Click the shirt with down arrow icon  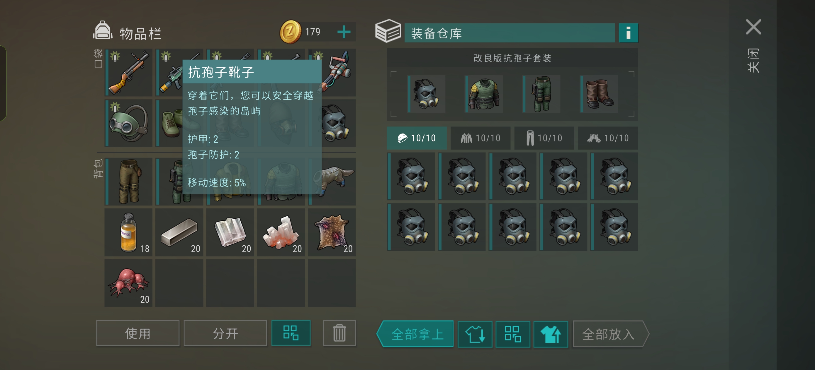coord(475,334)
